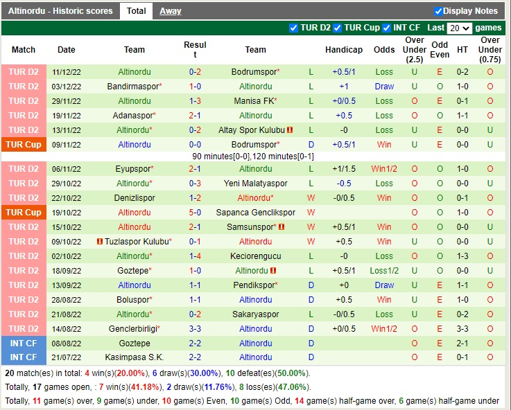
Task: Uncheck the TUR Cup filter checkbox
Action: pos(338,28)
